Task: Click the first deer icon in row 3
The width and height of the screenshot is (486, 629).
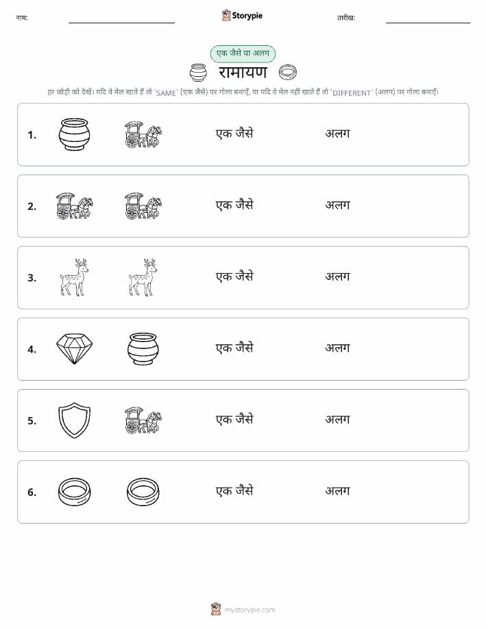Action: pos(74,277)
